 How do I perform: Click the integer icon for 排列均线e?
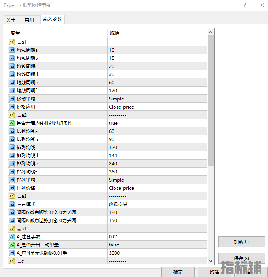(12, 164)
